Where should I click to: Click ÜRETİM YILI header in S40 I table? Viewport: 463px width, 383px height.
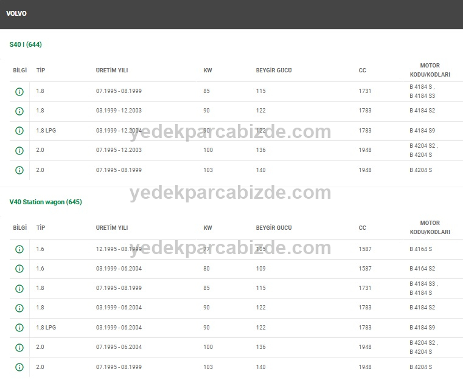[112, 71]
